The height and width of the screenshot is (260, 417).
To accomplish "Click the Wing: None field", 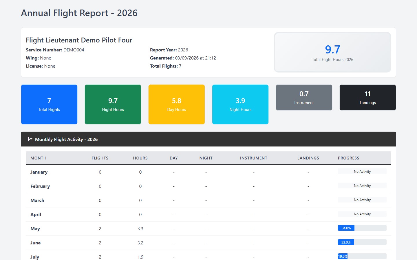I will [x=39, y=58].
